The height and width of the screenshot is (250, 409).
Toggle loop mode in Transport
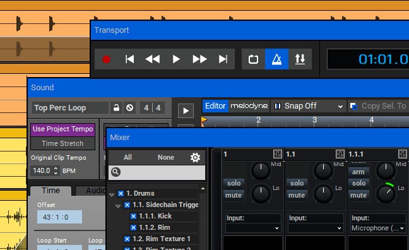tap(253, 59)
